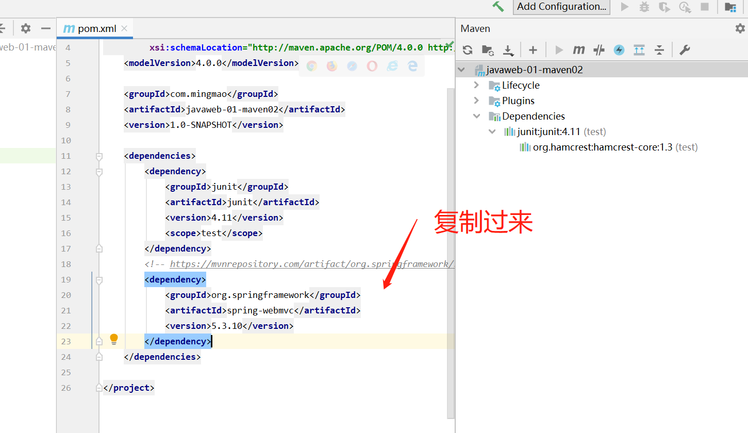The image size is (748, 433).
Task: Click org.springframework groupId text
Action: [x=260, y=295]
